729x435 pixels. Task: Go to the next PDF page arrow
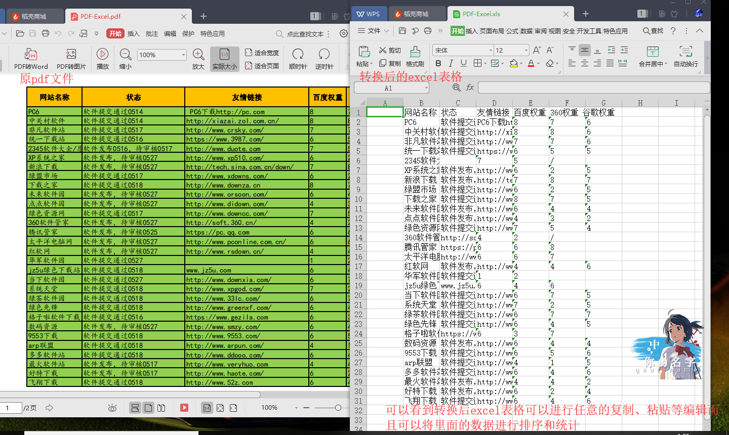(x=49, y=408)
